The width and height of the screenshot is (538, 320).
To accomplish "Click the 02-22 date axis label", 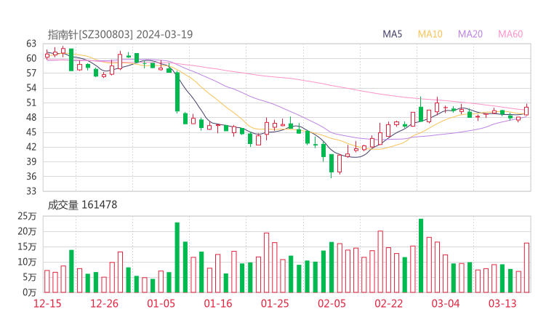I will click(388, 303).
